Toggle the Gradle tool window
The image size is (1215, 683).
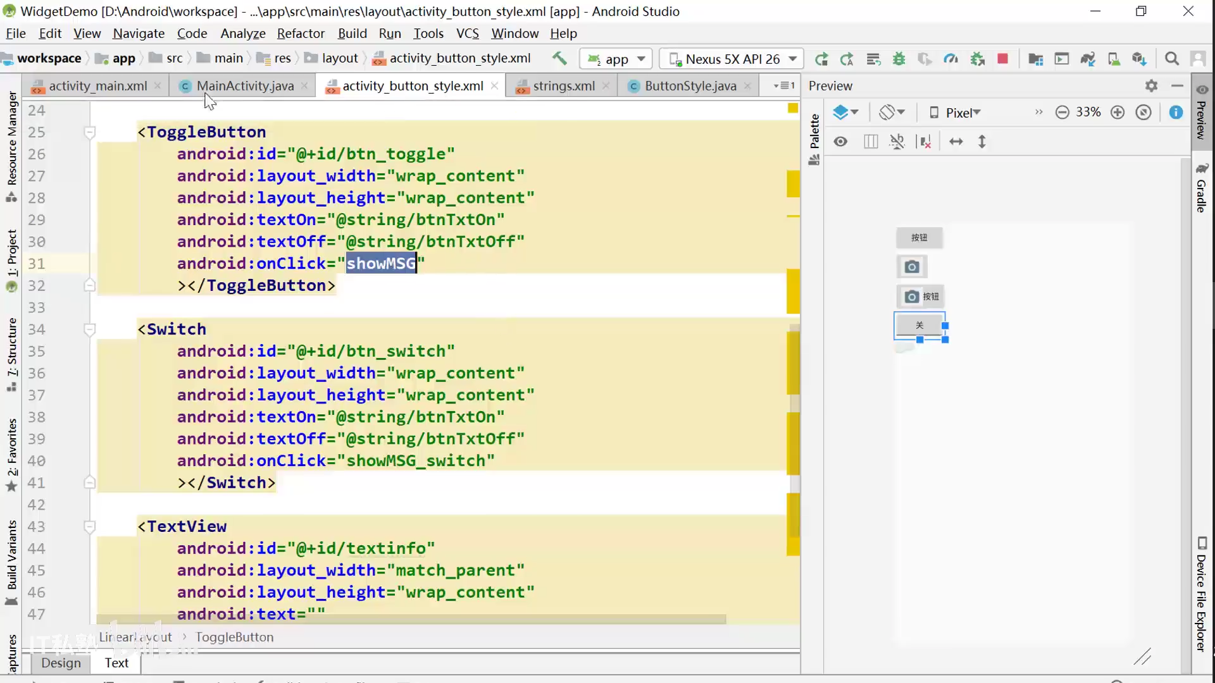click(x=1201, y=188)
